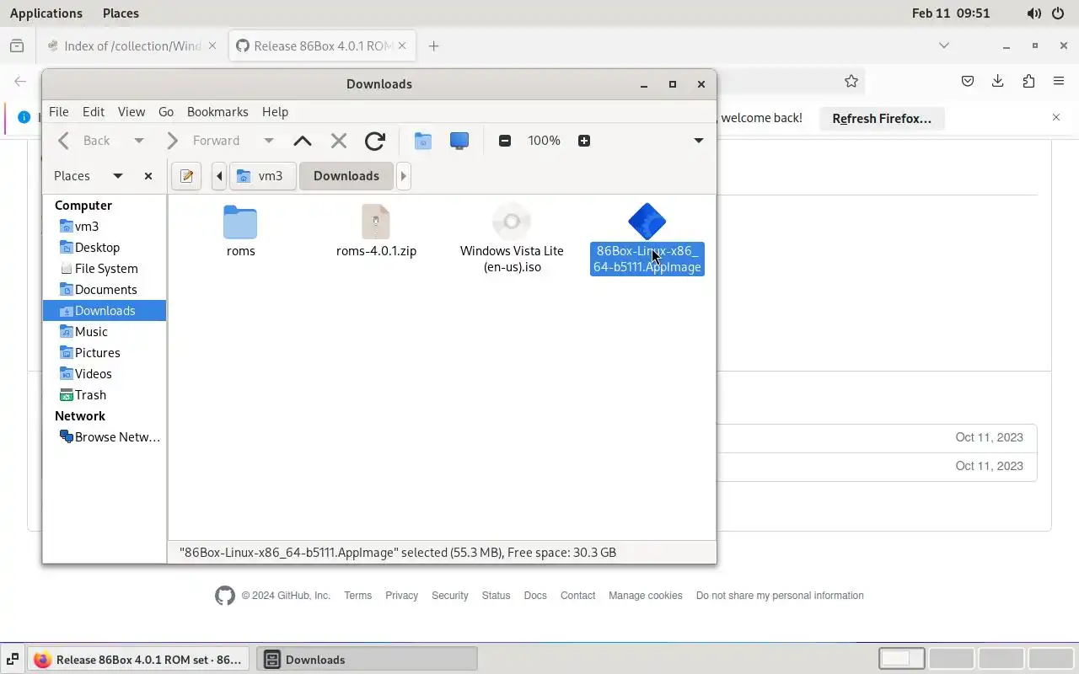This screenshot has width=1079, height=674.
Task: Go up to the parent folder
Action: pos(302,141)
